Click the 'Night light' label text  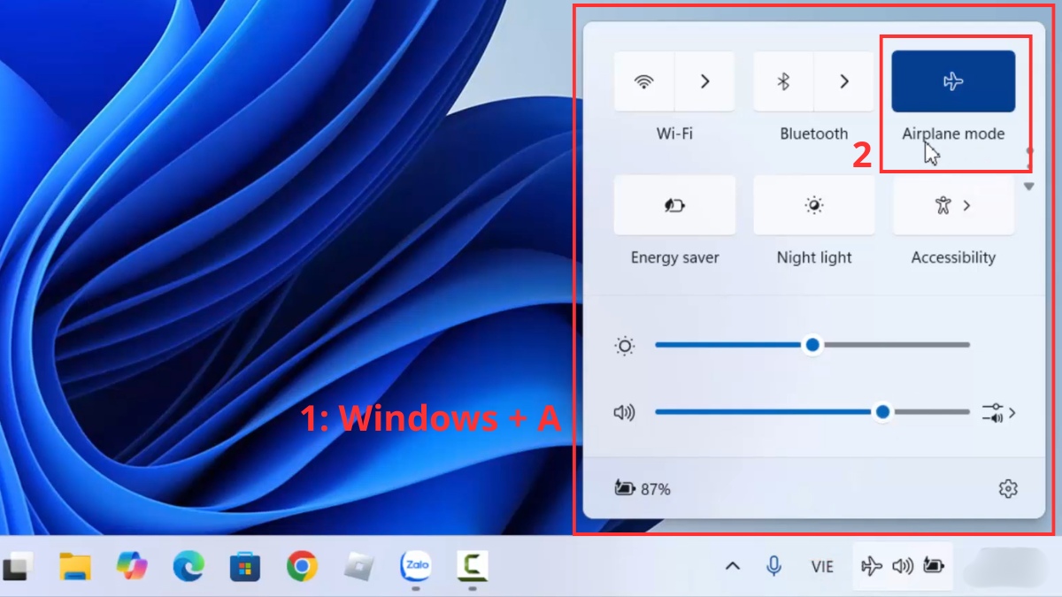(x=814, y=257)
